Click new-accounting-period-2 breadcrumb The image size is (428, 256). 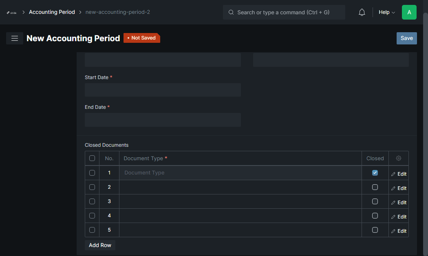click(118, 12)
